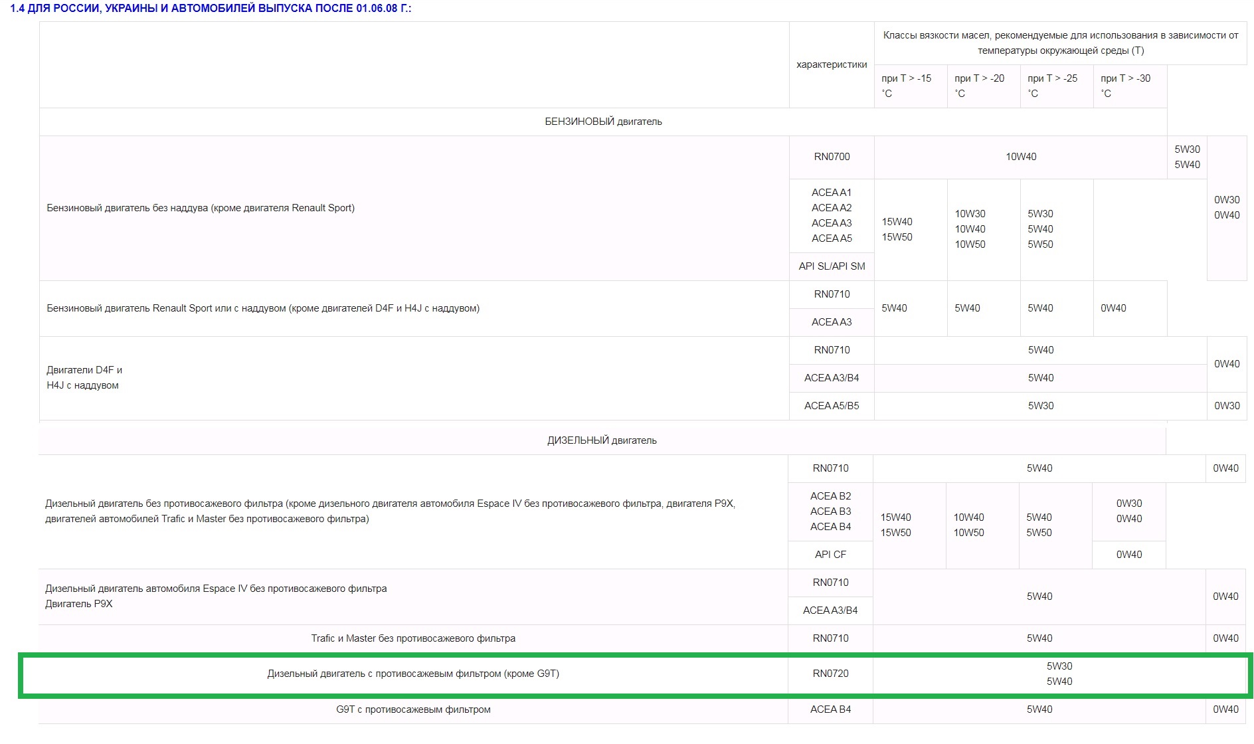This screenshot has height=744, width=1254.
Task: Click 'Trafic и Master без противосажевого фильтра' label
Action: [413, 638]
